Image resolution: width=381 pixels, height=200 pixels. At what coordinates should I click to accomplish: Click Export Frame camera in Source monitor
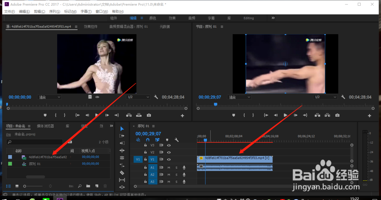149,115
